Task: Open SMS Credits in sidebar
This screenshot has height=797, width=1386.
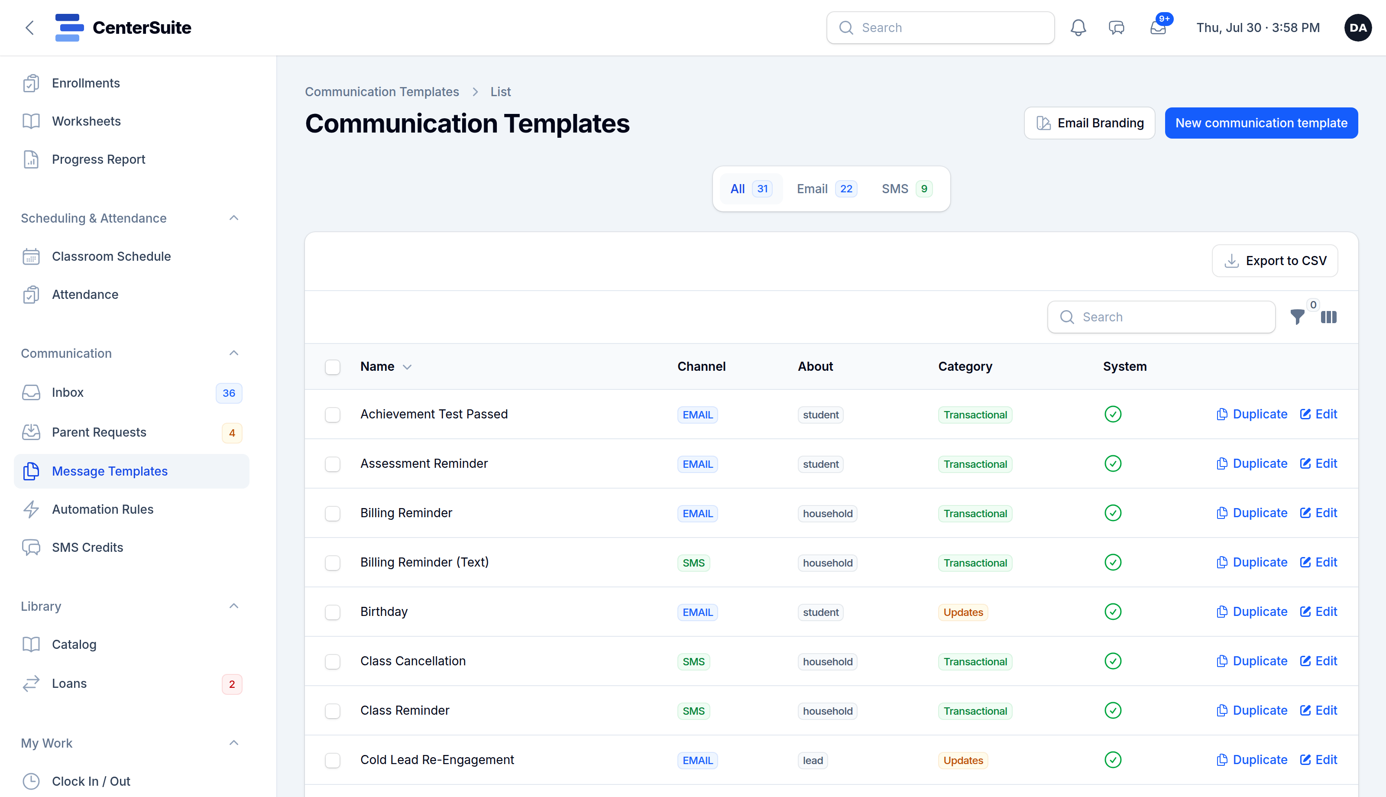Action: tap(131, 548)
